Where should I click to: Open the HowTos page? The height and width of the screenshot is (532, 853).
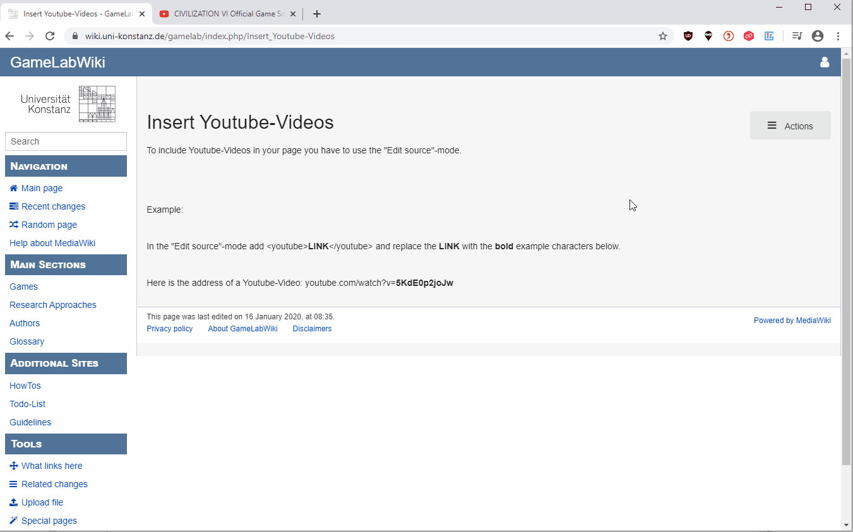point(25,386)
